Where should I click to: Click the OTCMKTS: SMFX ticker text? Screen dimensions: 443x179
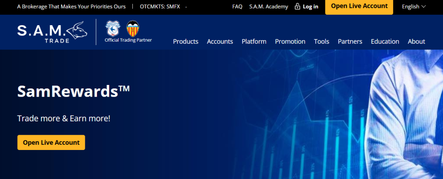coord(160,7)
